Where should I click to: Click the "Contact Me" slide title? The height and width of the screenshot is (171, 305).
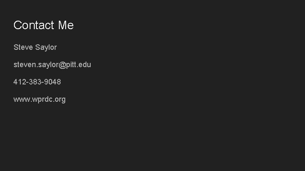coord(43,25)
